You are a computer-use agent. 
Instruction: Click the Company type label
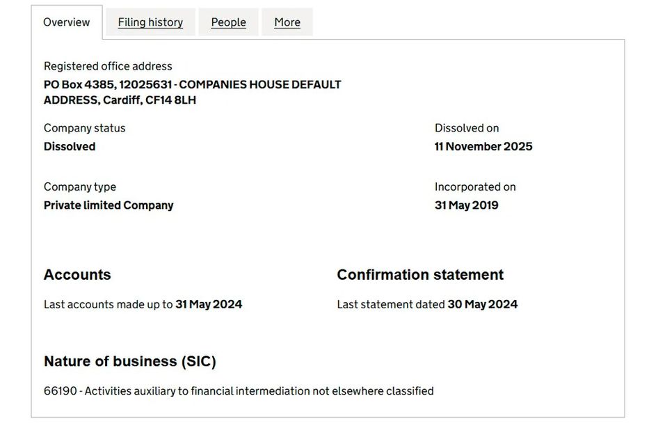(79, 187)
